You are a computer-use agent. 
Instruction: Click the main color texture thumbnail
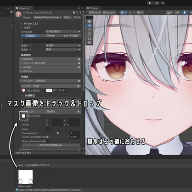(23, 90)
